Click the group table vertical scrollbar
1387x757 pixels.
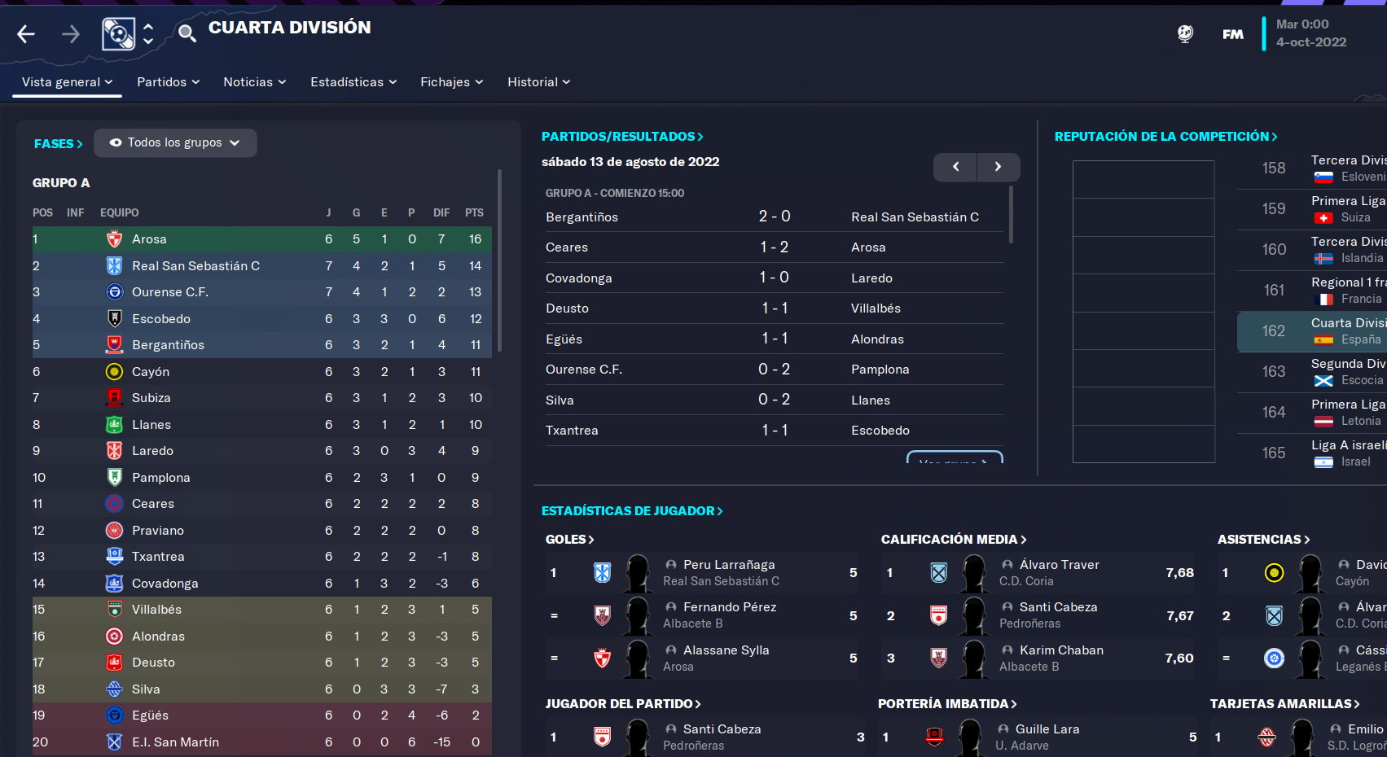pyautogui.click(x=499, y=260)
